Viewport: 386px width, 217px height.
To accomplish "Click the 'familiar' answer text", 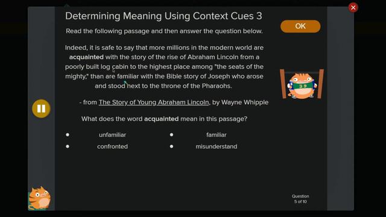I will click(217, 135).
